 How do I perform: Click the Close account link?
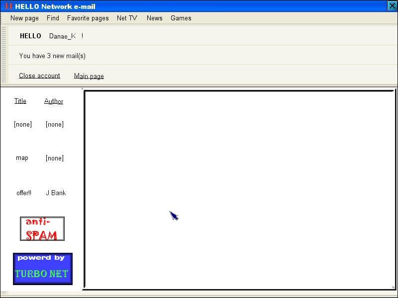click(x=39, y=76)
